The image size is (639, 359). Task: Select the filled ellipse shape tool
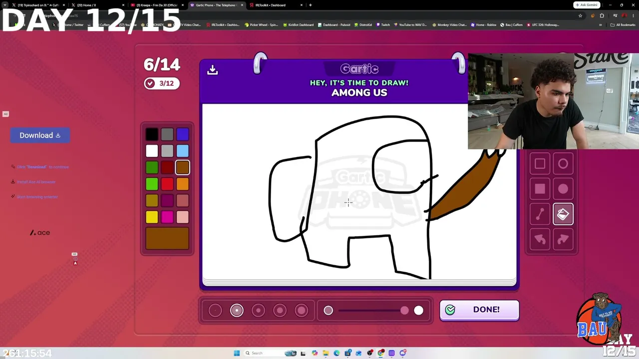(563, 189)
